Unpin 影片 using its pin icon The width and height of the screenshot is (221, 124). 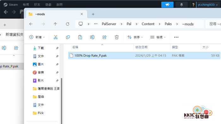57,81
